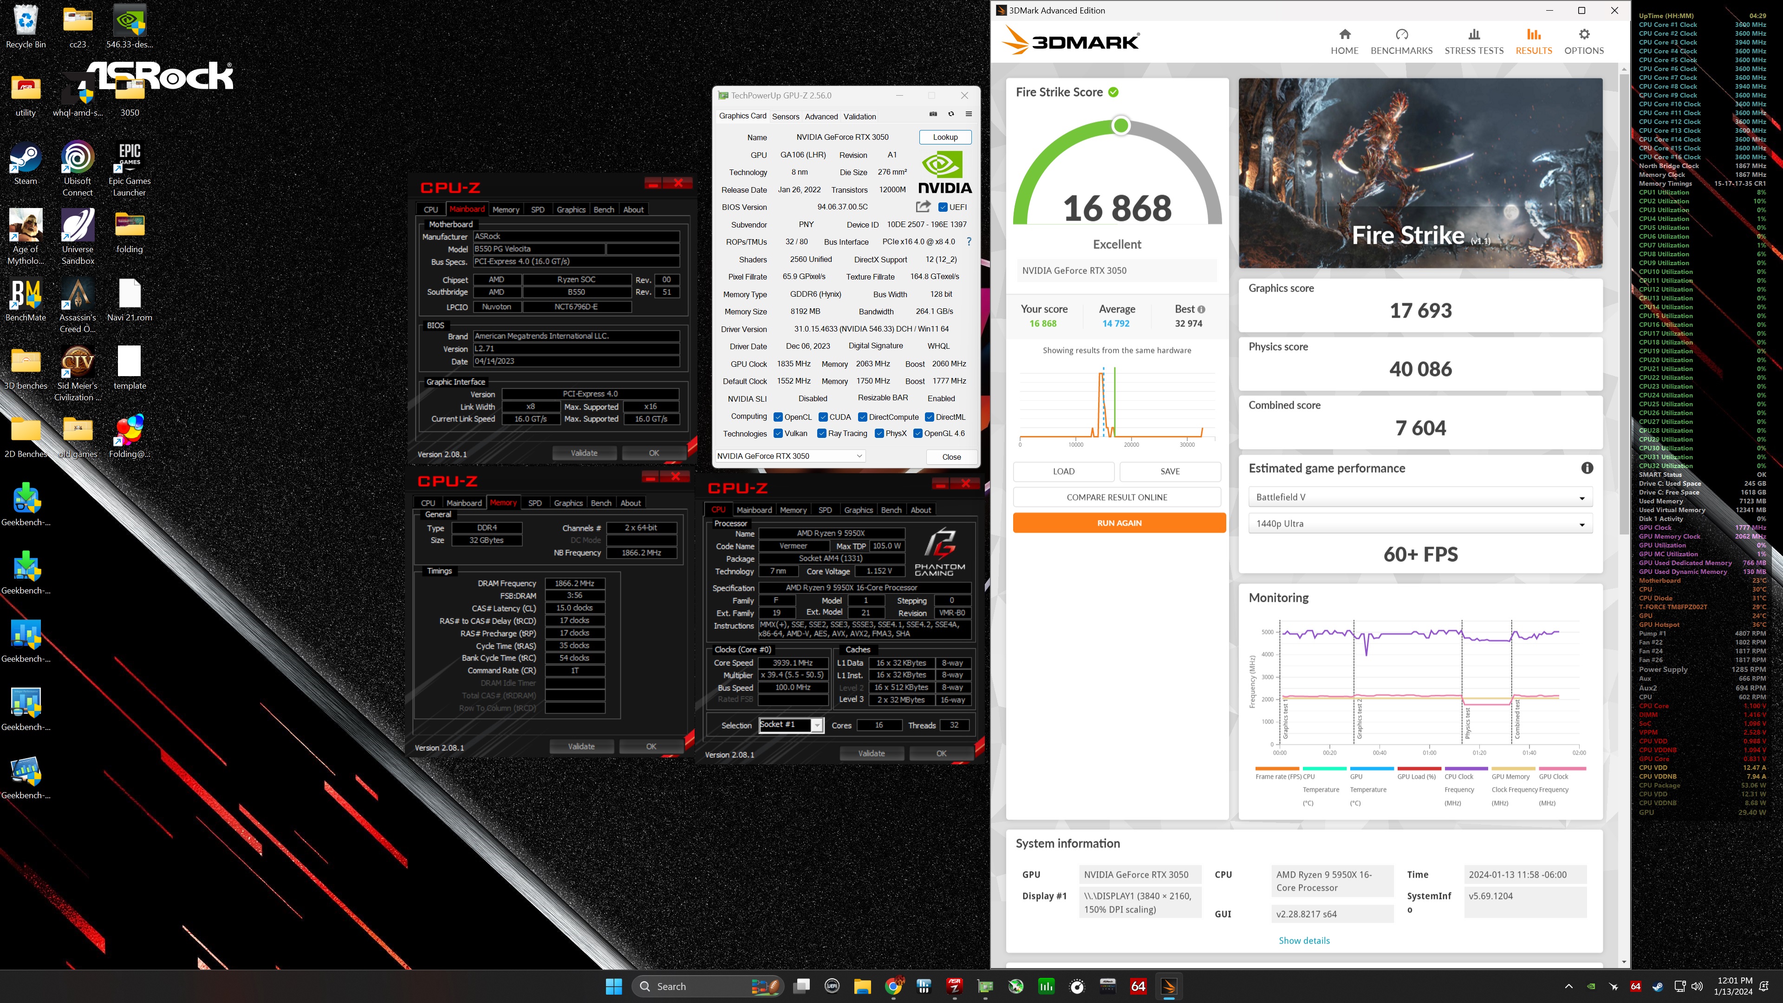Switch to the Validation tab in GPU-Z
The image size is (1783, 1003).
click(859, 116)
